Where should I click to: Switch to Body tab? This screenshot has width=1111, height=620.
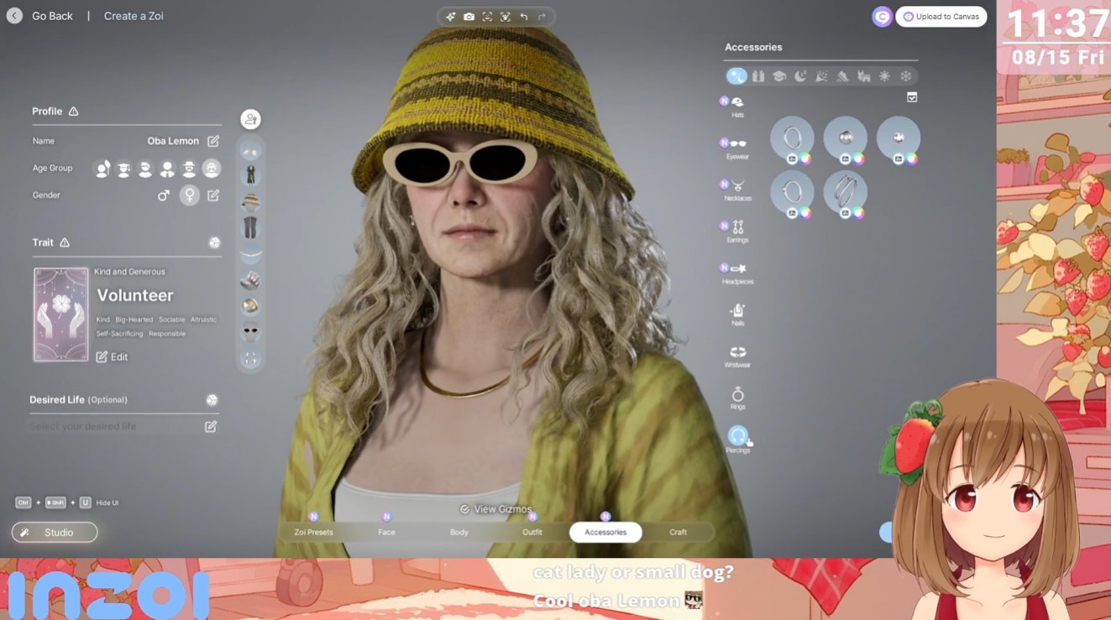[459, 532]
